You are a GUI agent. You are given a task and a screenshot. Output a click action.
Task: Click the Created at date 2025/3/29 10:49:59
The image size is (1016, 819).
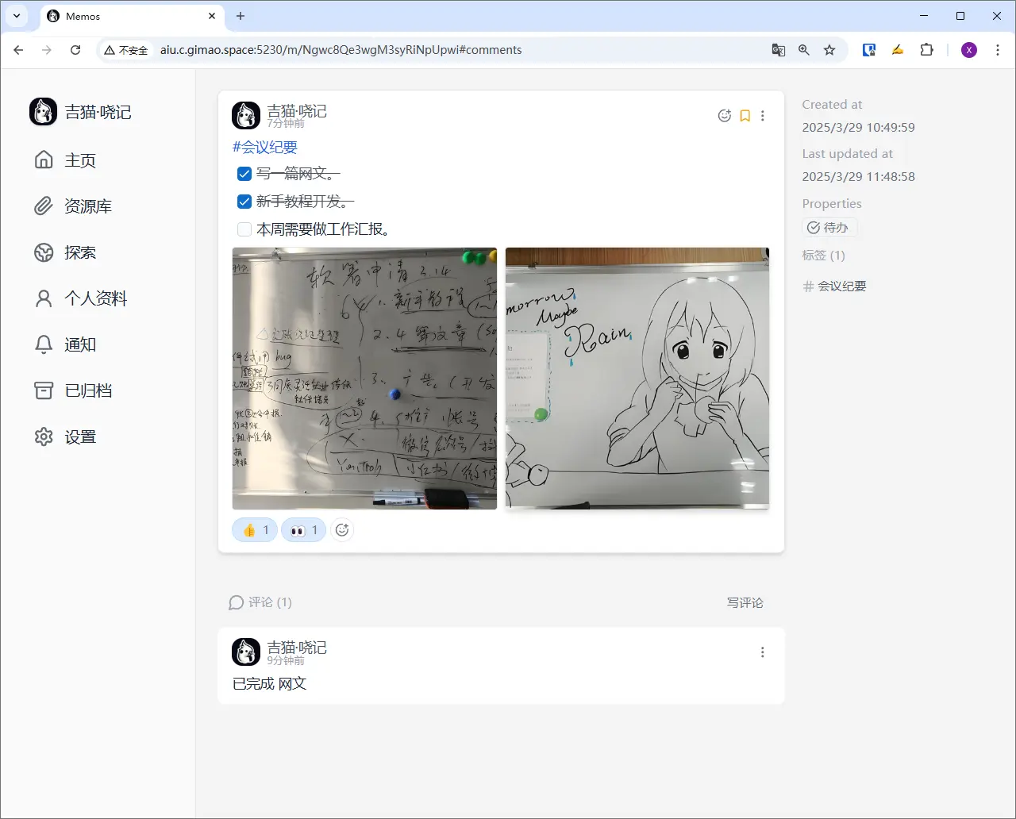click(858, 128)
